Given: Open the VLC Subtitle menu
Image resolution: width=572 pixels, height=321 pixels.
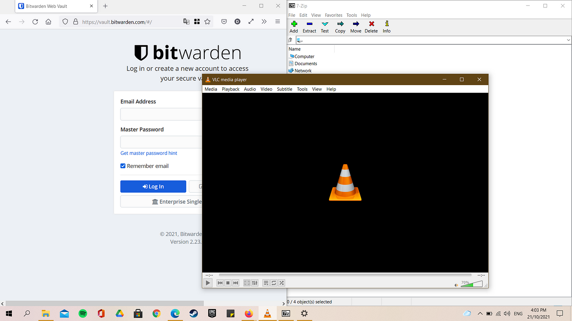Looking at the screenshot, I should click(284, 89).
